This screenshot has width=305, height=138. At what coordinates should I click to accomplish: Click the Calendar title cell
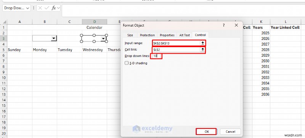94,27
